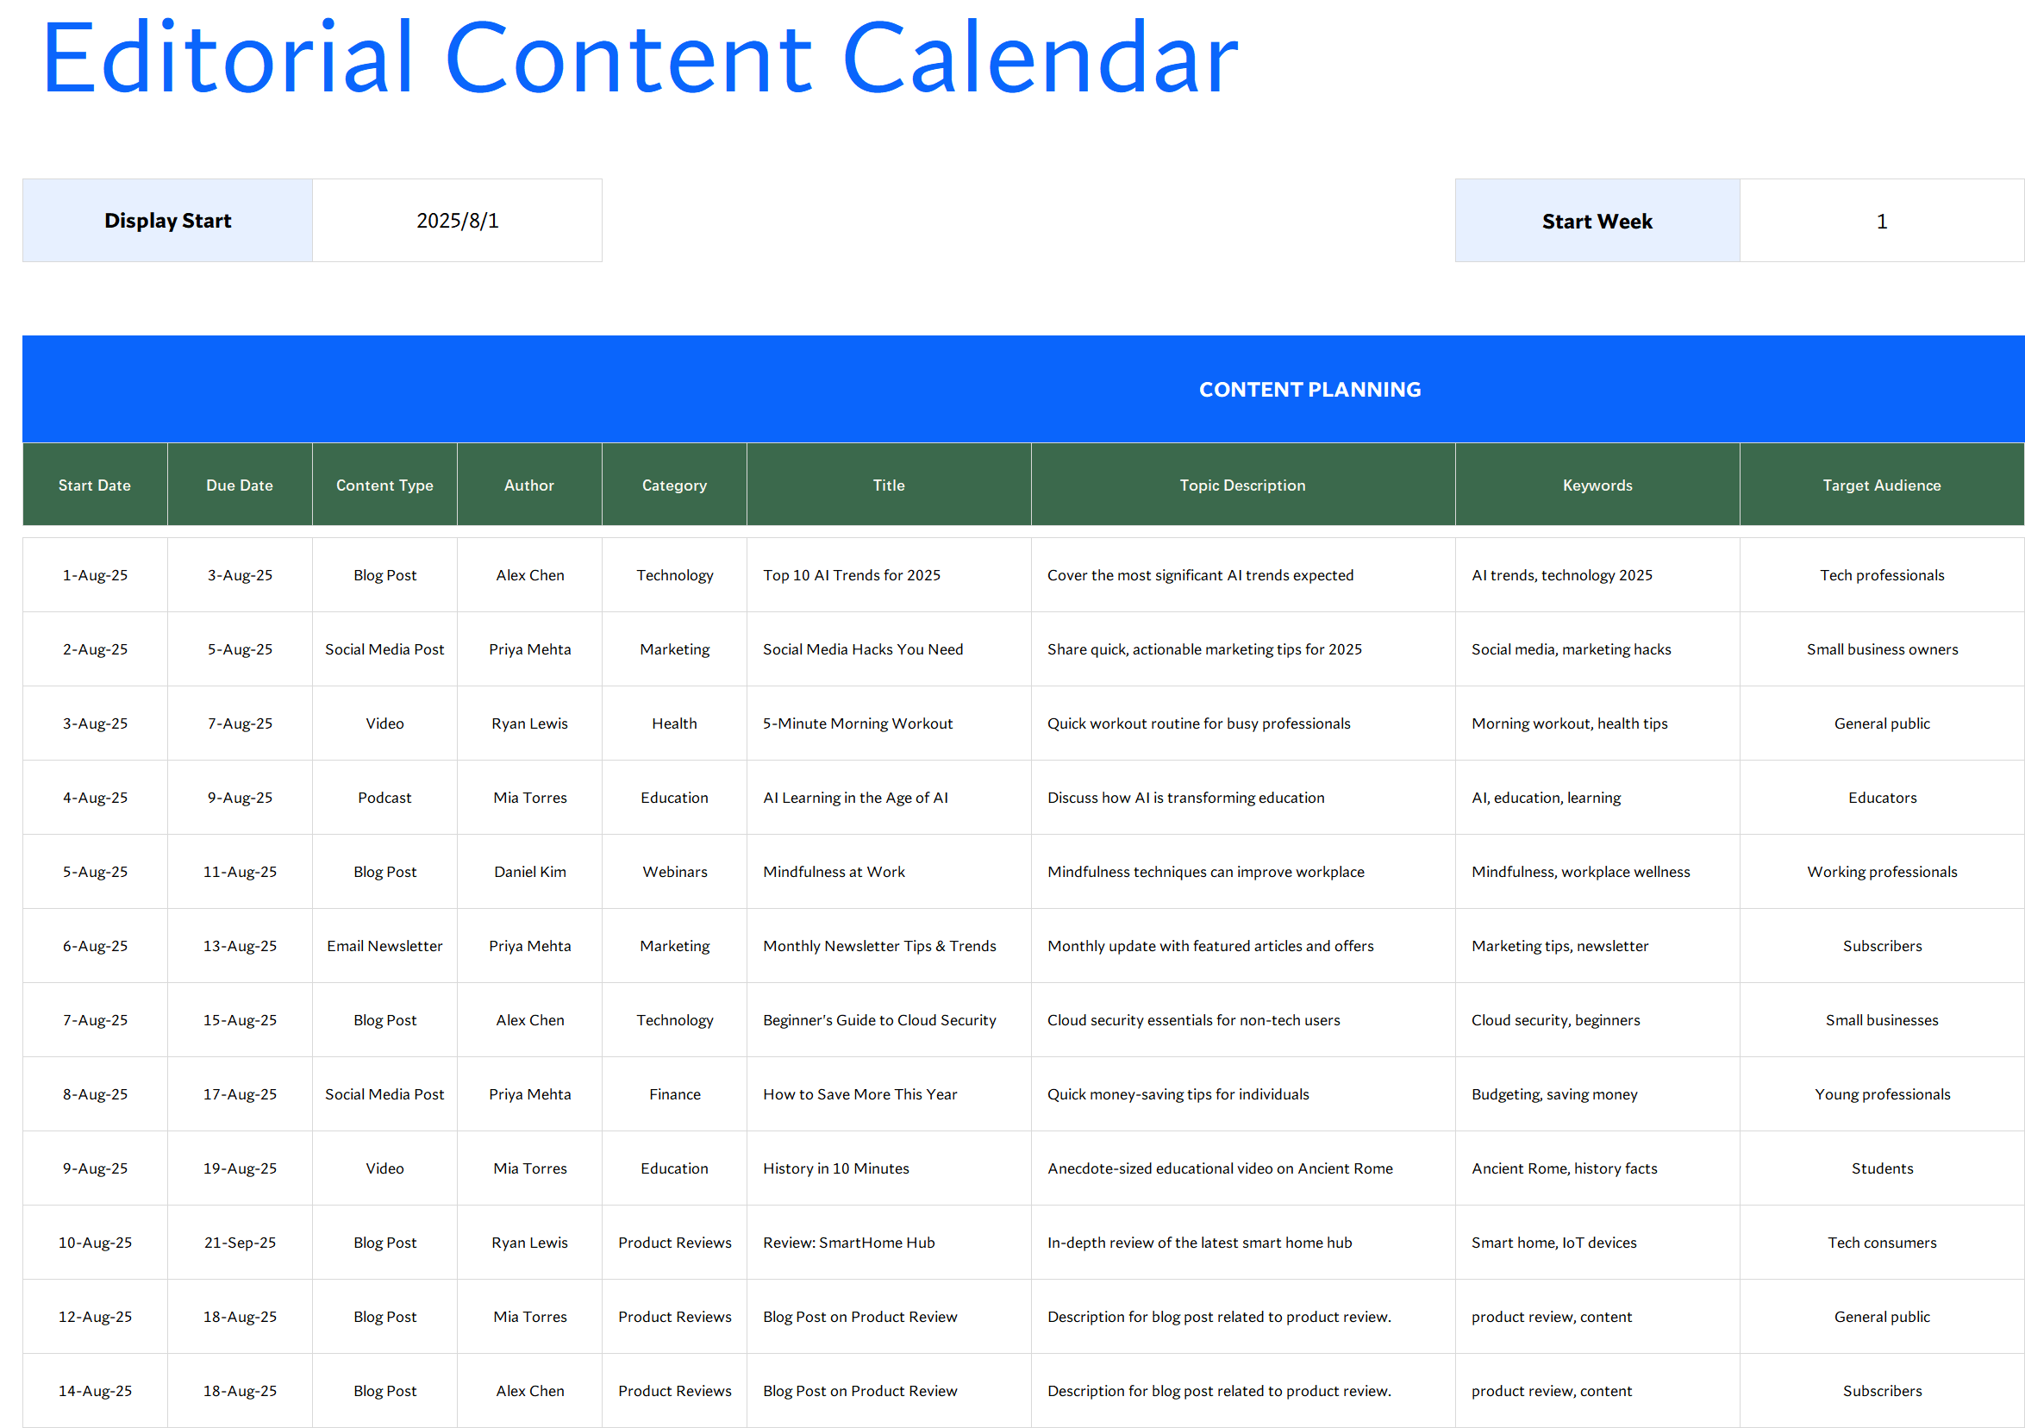Click the Mia Torres author cell for 12-Aug-25
The image size is (2025, 1428).
pos(529,1316)
